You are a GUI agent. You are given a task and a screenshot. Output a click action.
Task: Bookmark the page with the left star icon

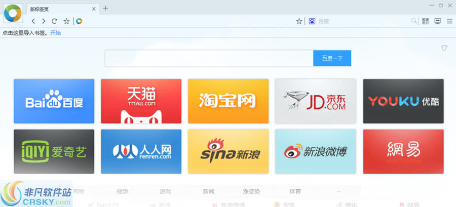(66, 21)
